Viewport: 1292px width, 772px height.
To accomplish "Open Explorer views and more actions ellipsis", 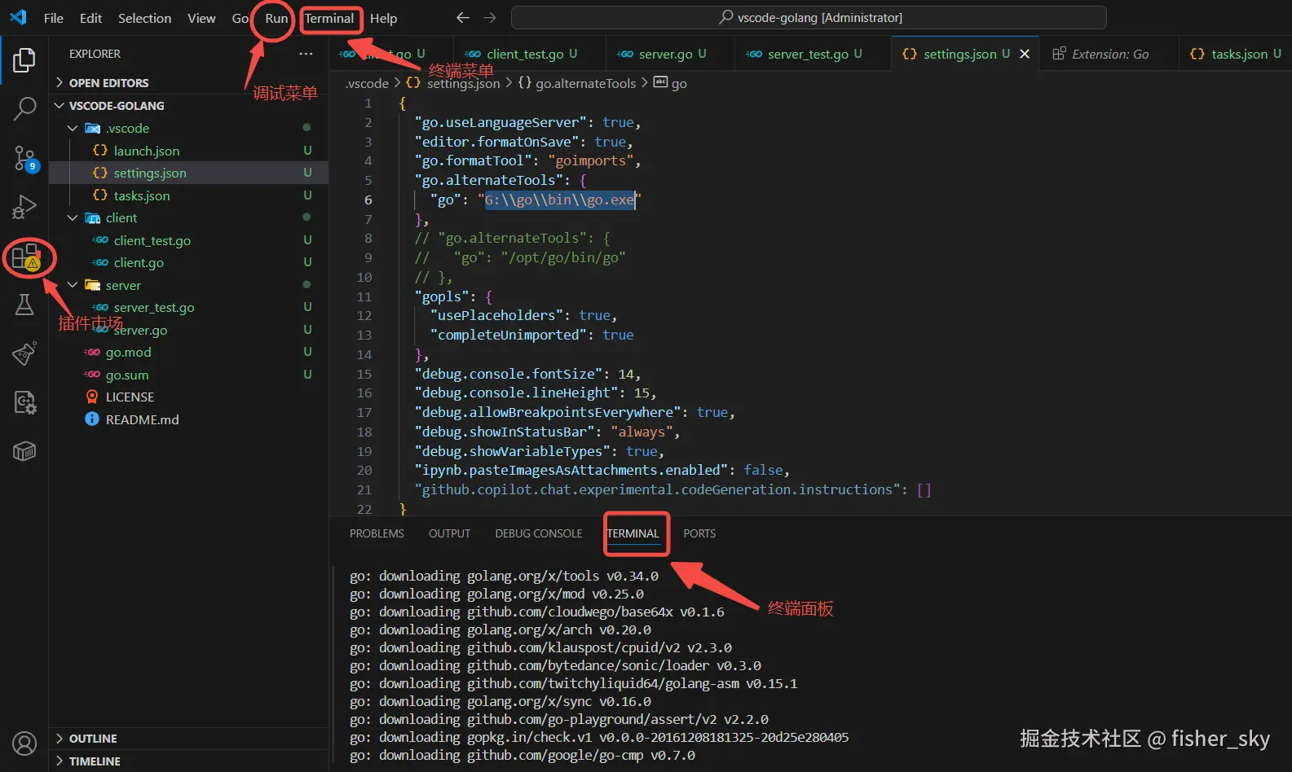I will tap(306, 54).
